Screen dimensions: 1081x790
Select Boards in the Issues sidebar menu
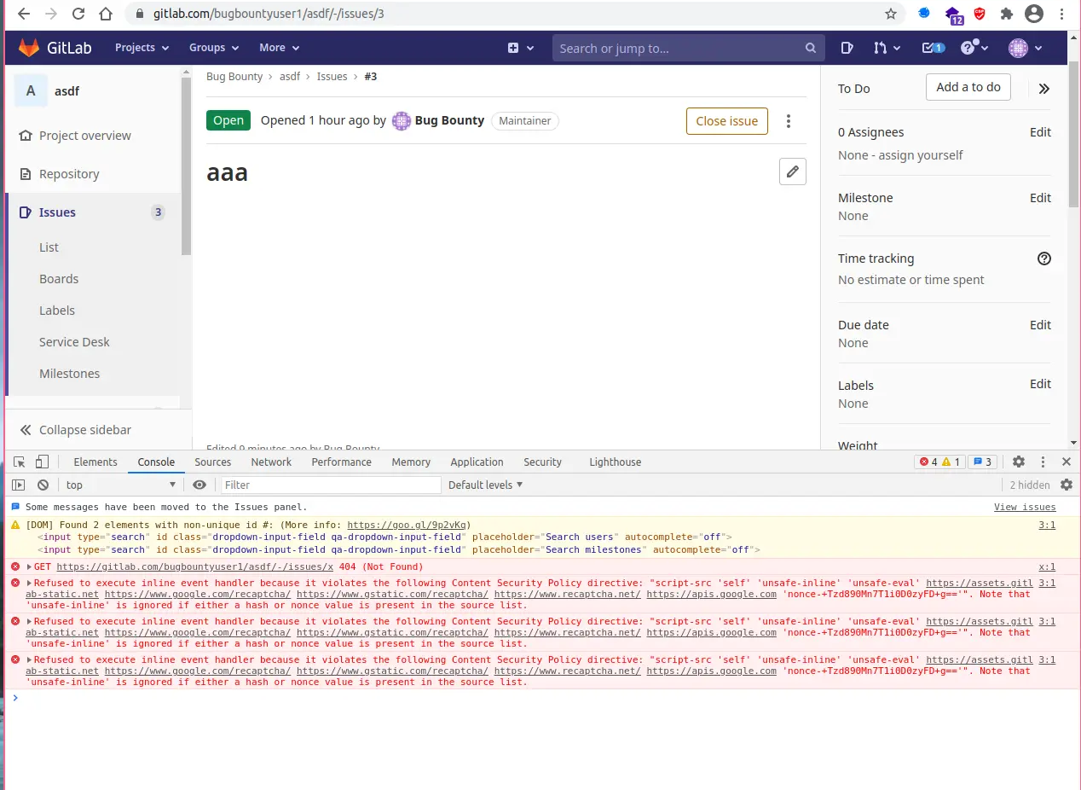(x=59, y=279)
